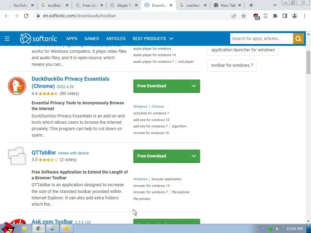Open the red shield extension with 21 badge

[256, 16]
